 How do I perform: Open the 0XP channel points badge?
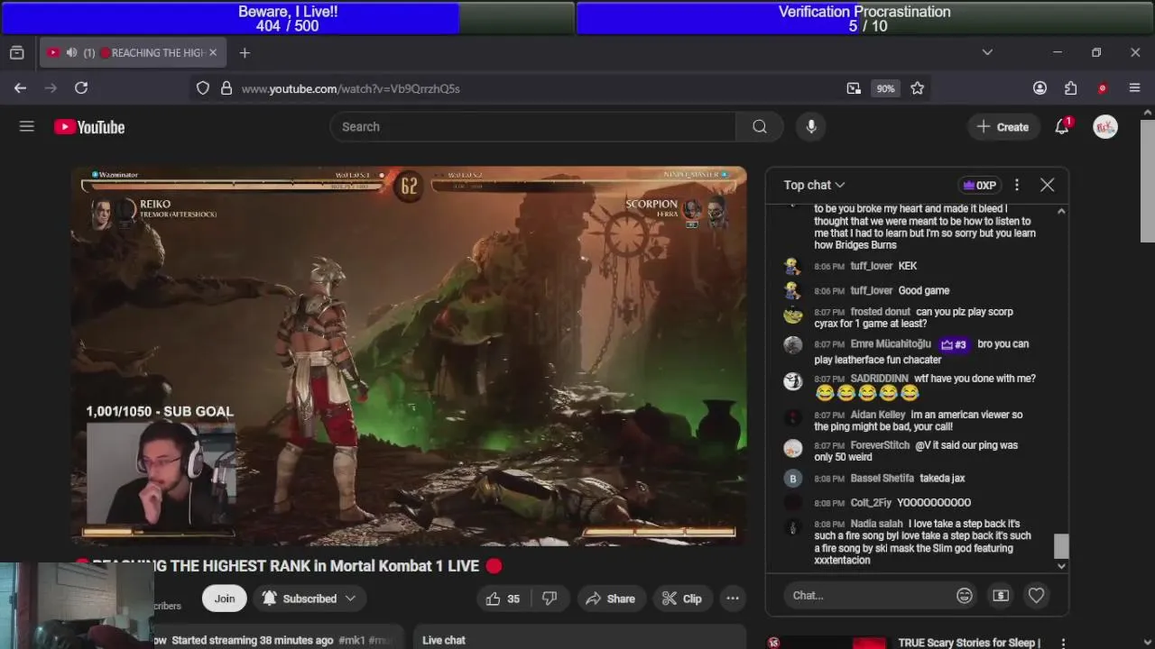[x=980, y=185]
